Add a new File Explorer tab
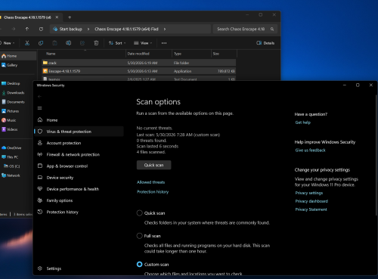378x279 pixels. point(70,17)
